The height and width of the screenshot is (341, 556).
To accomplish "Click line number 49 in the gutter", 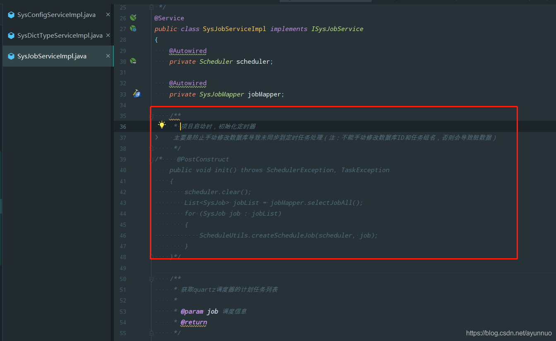I will click(123, 268).
